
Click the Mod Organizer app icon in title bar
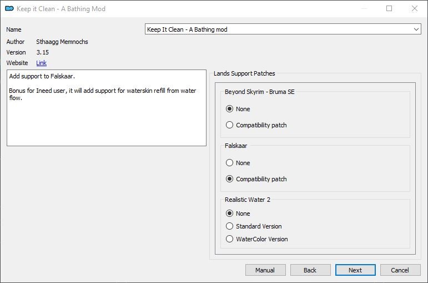click(9, 9)
